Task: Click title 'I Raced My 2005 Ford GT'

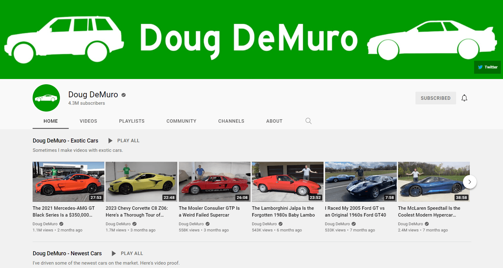Action: point(356,212)
